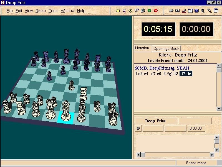Click engine pane scroll up arrow

[217, 137]
